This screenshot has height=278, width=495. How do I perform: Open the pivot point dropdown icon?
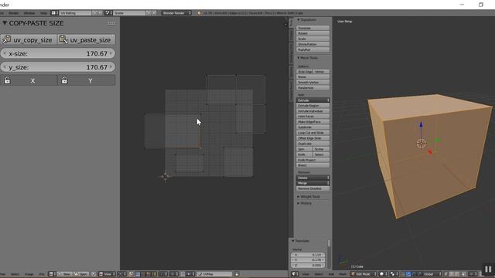click(x=394, y=274)
